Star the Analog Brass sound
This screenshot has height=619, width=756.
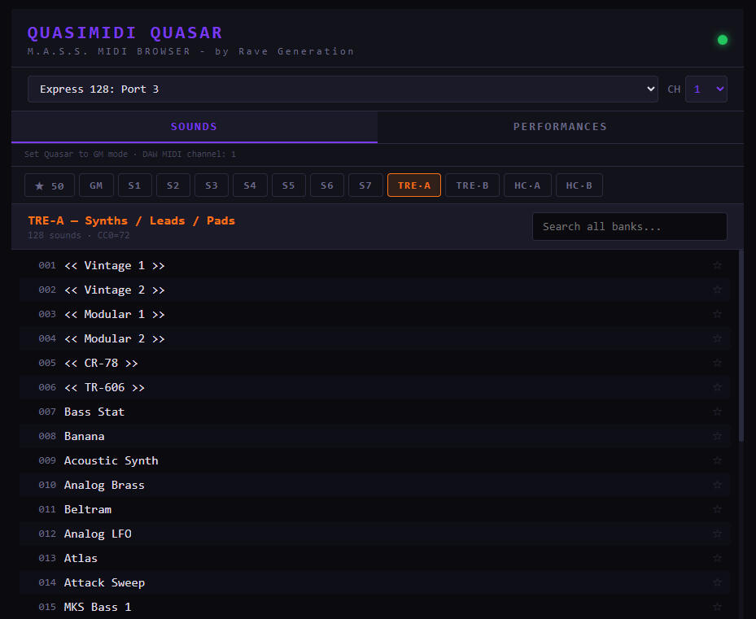click(x=717, y=485)
